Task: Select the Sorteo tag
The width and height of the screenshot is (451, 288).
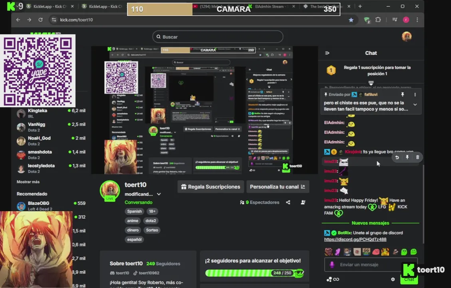Action: pyautogui.click(x=152, y=230)
